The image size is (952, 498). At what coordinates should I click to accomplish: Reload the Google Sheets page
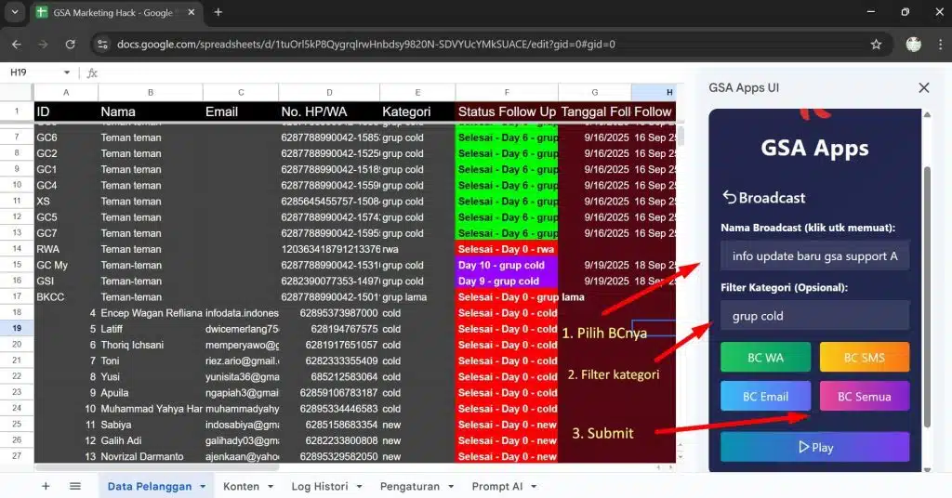71,45
